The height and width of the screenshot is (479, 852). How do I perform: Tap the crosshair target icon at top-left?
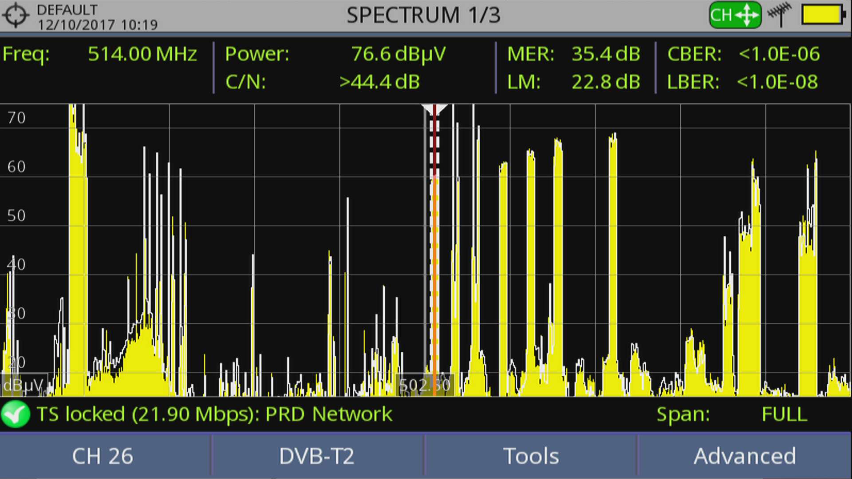(x=16, y=16)
